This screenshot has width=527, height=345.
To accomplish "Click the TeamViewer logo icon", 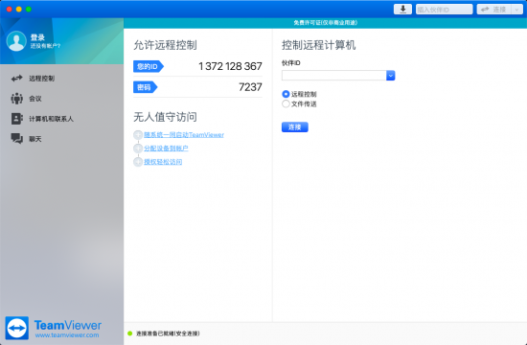I will point(17,328).
